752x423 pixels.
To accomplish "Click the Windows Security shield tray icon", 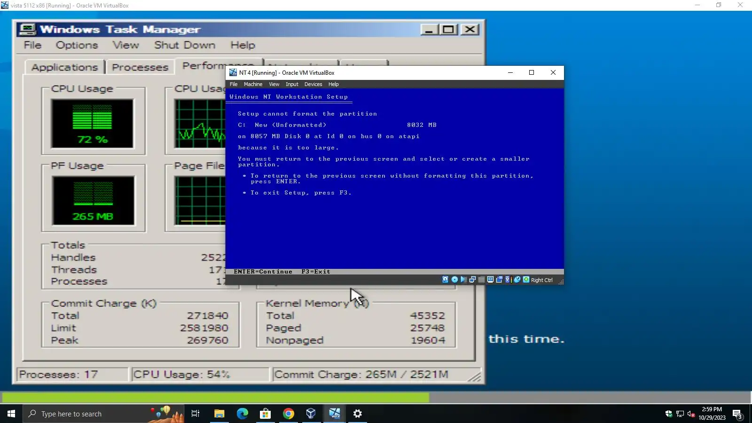I will (x=668, y=414).
